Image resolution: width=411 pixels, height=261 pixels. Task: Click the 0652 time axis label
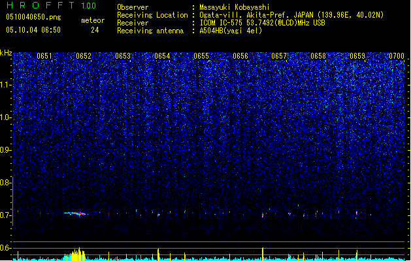[x=84, y=56]
